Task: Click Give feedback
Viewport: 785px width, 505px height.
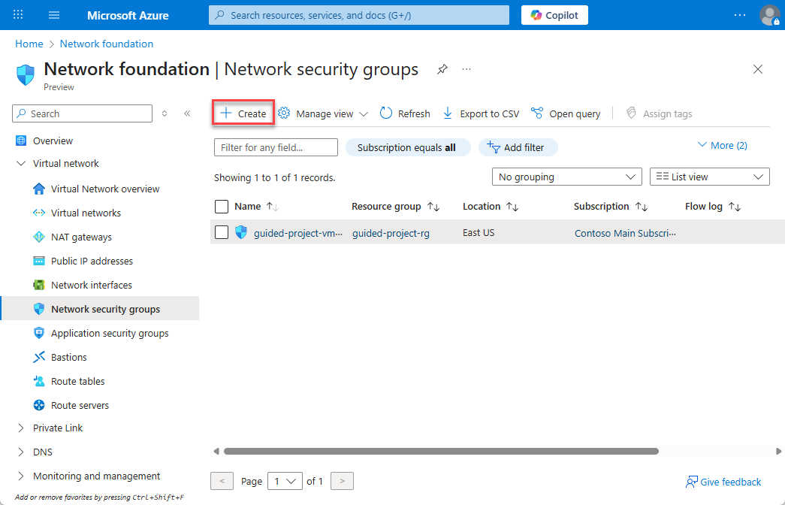Action: [x=723, y=482]
